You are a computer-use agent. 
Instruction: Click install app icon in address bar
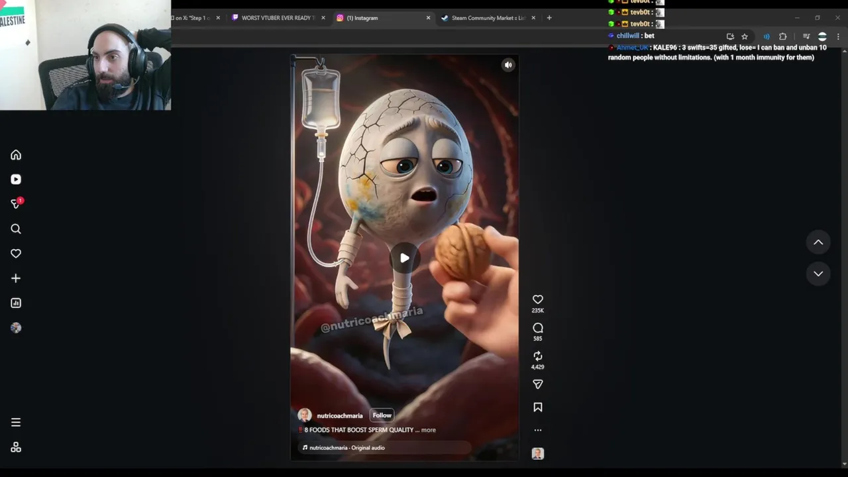(x=730, y=36)
